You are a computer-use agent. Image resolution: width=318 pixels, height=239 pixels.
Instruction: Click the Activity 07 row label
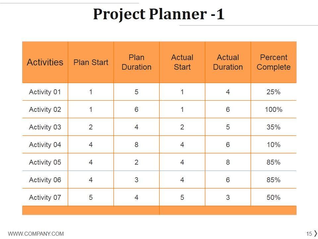point(45,198)
